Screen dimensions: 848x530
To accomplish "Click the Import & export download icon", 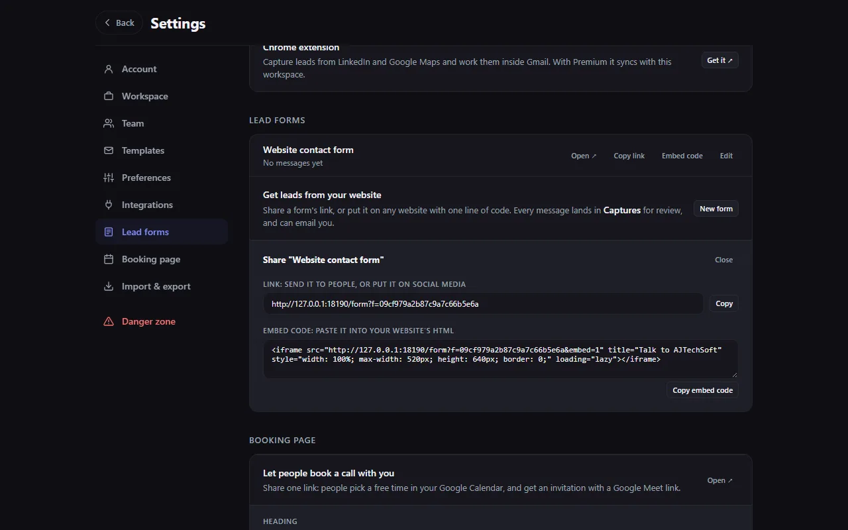I will (109, 286).
